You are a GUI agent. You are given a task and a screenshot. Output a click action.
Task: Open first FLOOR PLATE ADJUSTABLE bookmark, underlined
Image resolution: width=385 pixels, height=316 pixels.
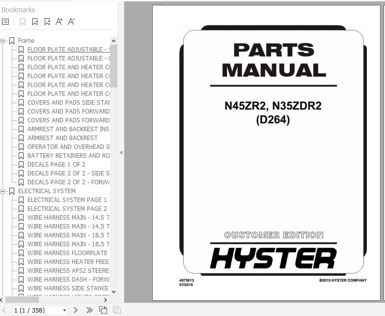pyautogui.click(x=68, y=50)
